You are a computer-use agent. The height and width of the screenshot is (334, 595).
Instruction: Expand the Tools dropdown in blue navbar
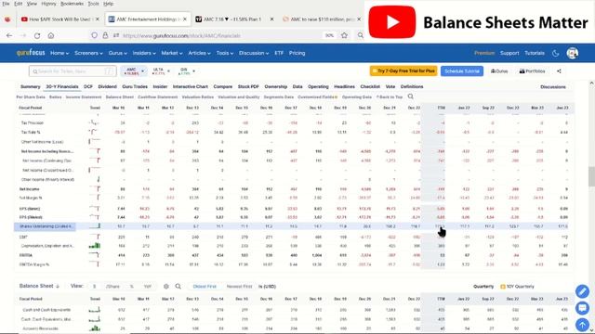[x=225, y=53]
